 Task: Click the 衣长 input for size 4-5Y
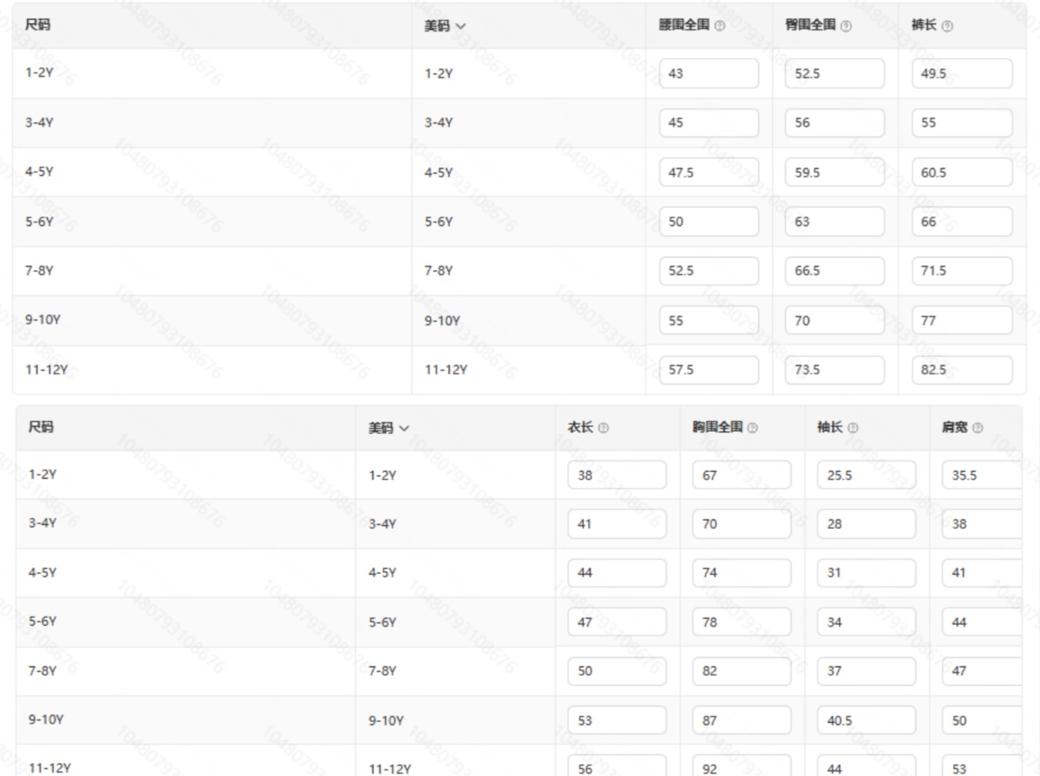pos(617,573)
